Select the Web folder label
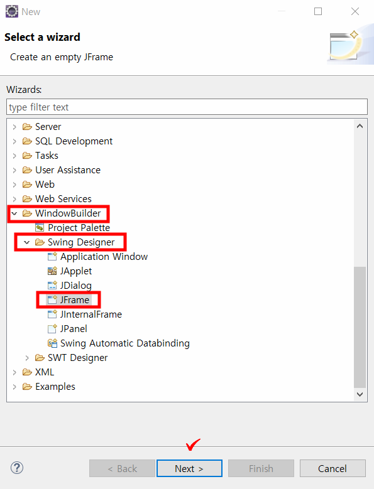 pos(45,185)
